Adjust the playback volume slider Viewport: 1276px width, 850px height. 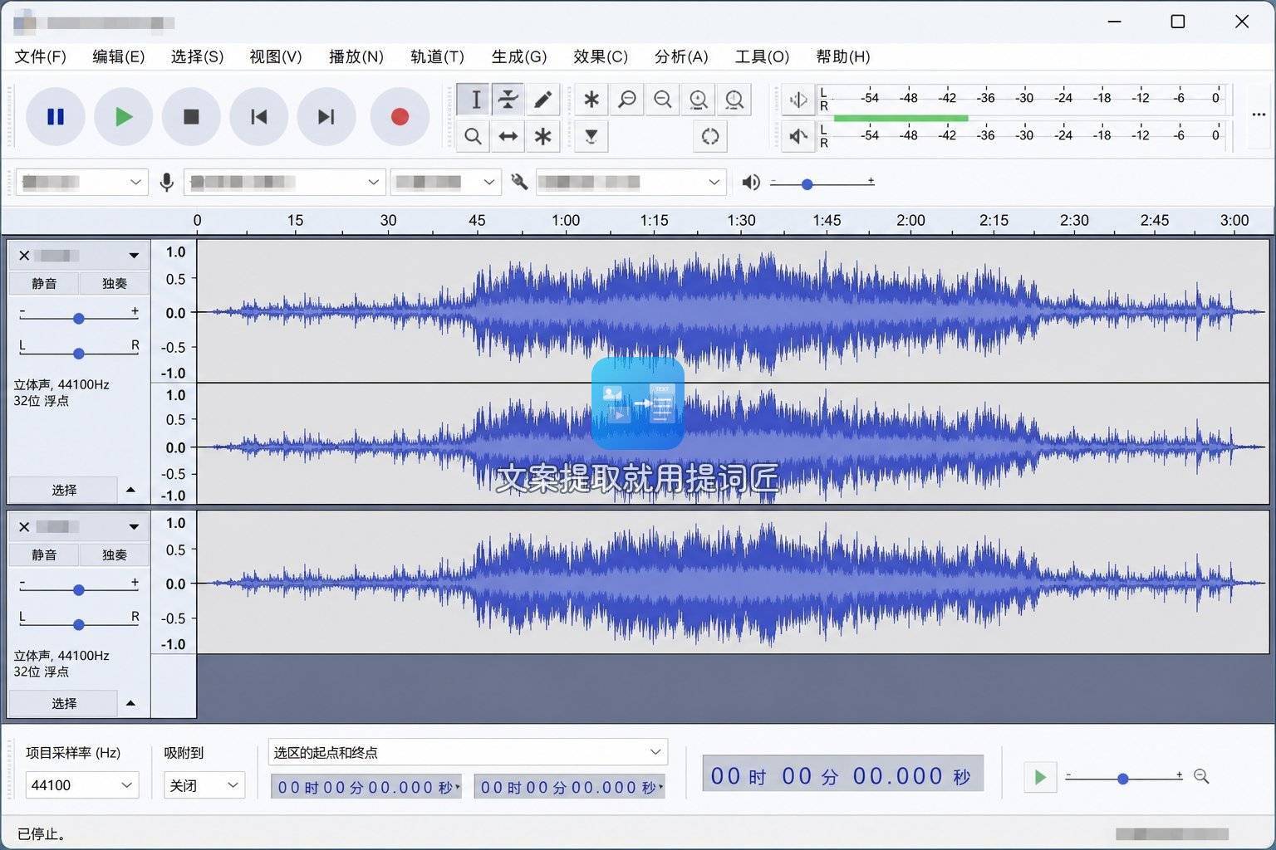click(822, 183)
